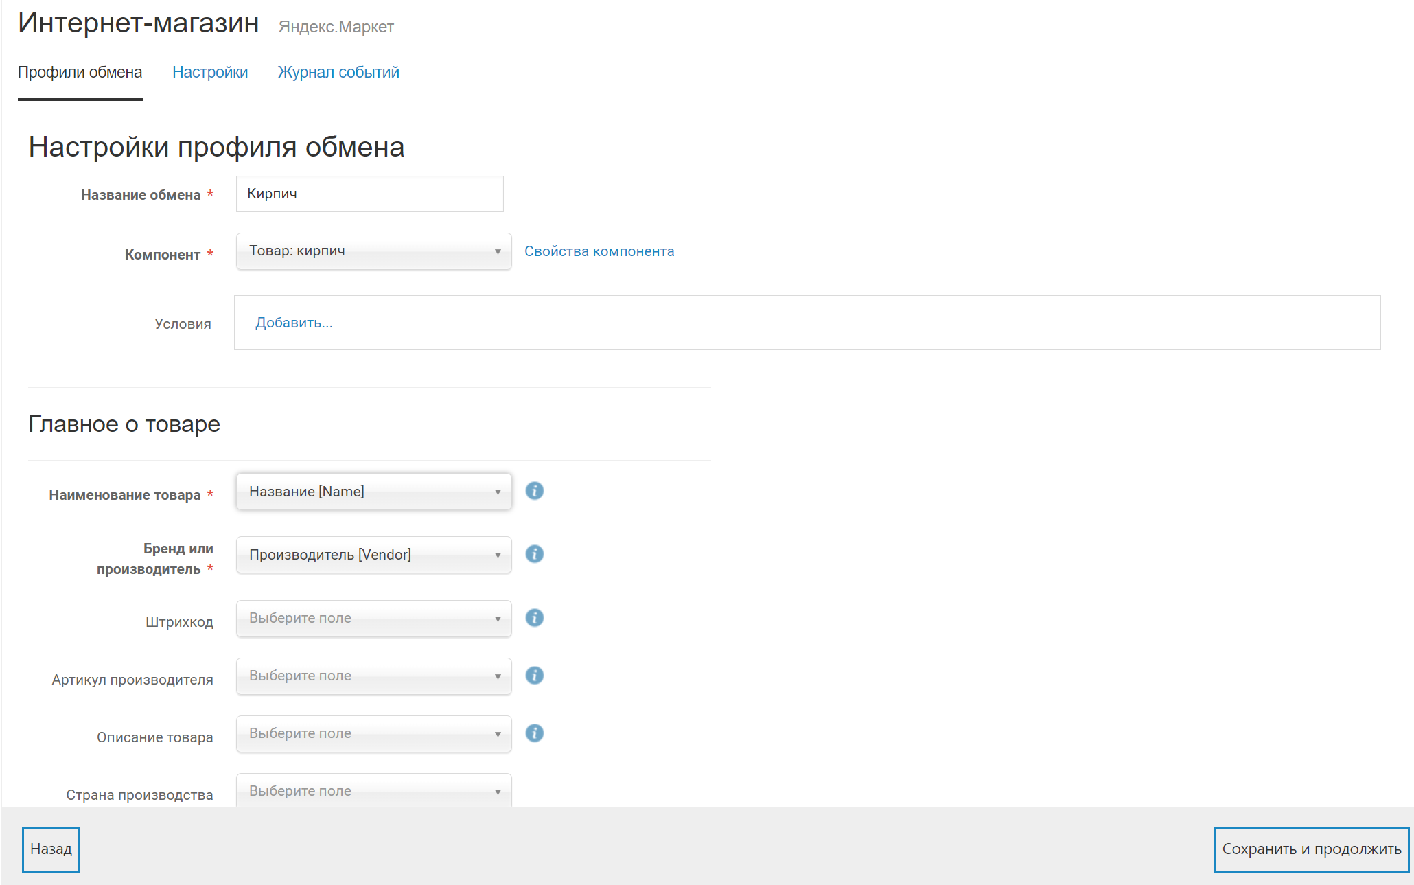Choose a field for Штрихкод

pos(373,618)
